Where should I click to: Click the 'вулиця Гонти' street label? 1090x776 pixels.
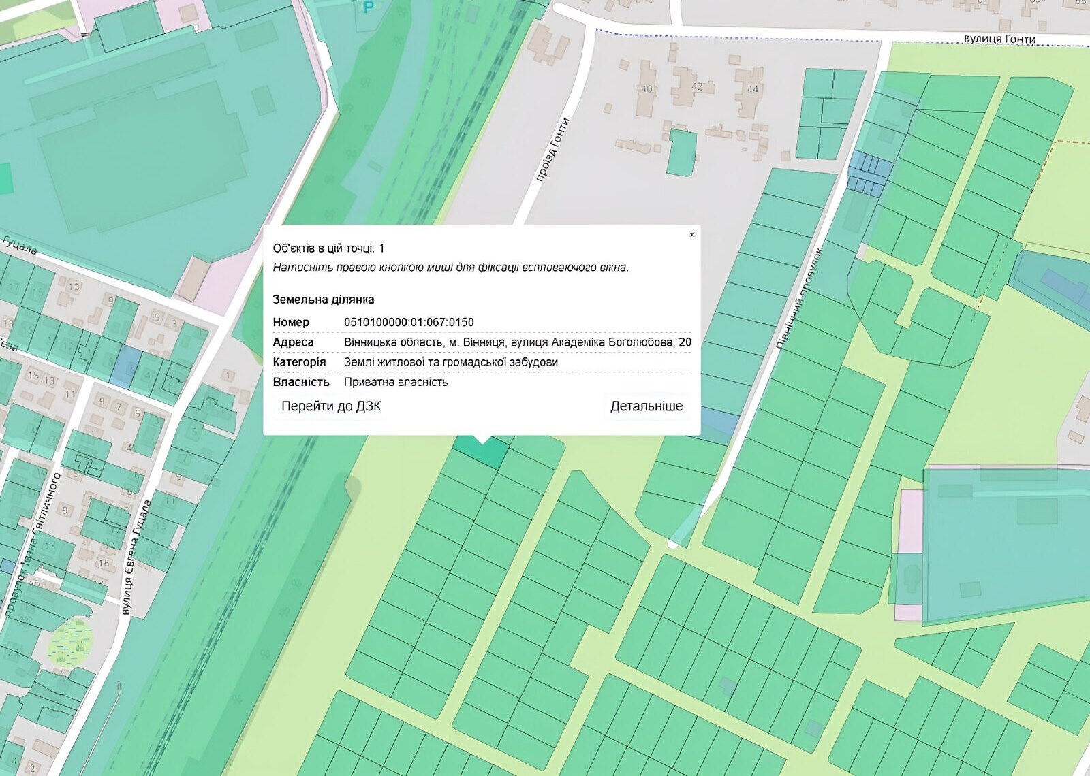[999, 39]
